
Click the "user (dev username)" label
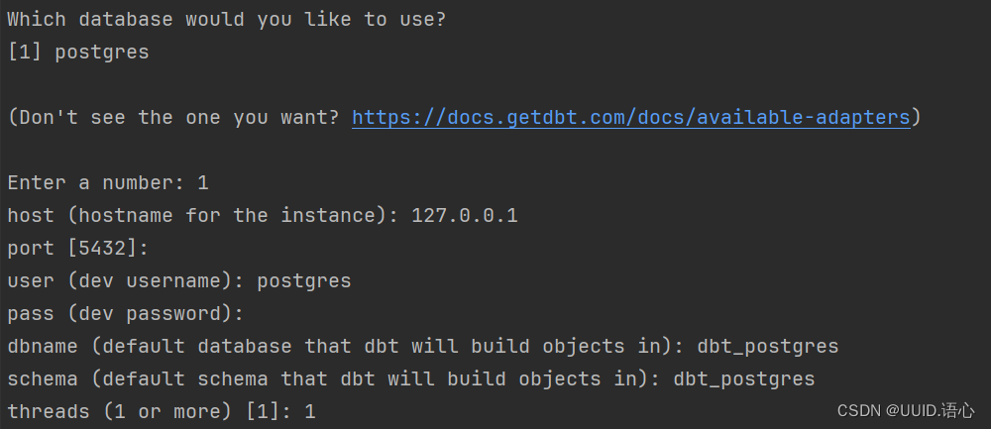tap(125, 281)
